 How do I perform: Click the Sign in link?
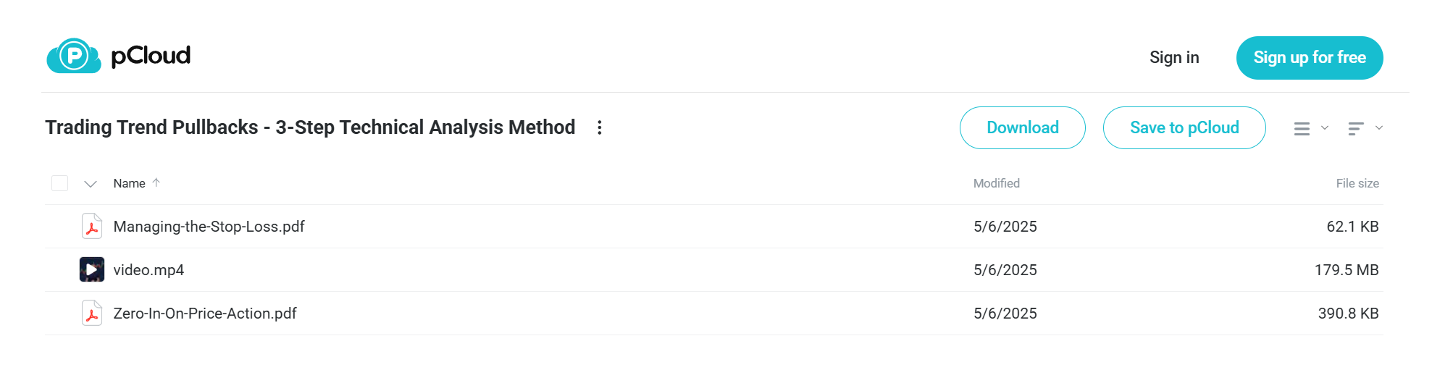point(1174,58)
